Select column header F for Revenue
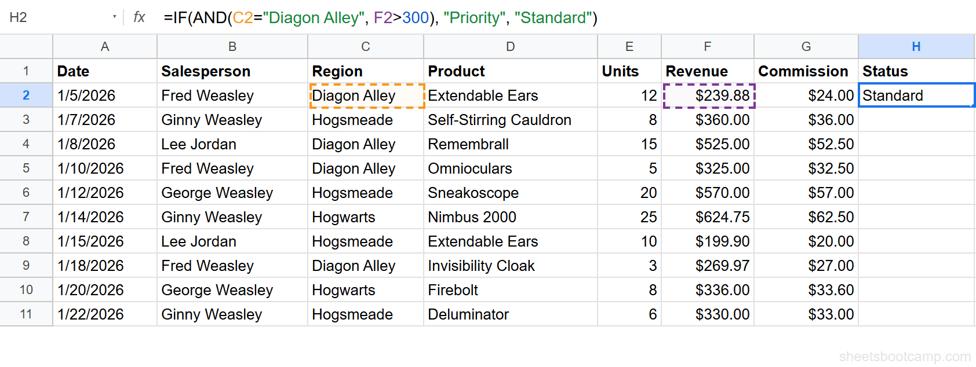 707,46
